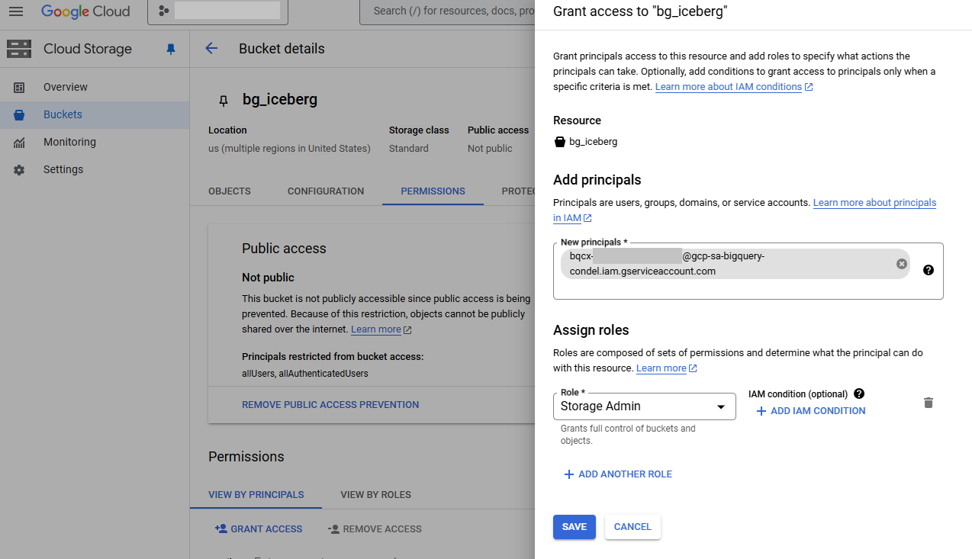The image size is (972, 559).
Task: Delete the Storage Admin role with trash icon
Action: (x=929, y=403)
